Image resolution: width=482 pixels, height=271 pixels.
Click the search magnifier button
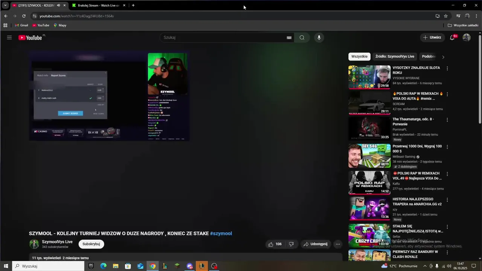(302, 38)
